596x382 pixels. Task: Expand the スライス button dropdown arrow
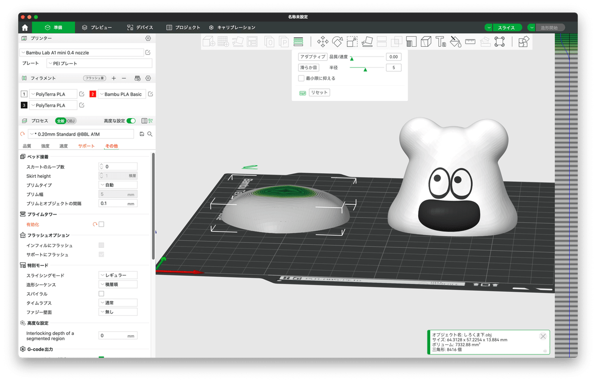click(x=489, y=28)
